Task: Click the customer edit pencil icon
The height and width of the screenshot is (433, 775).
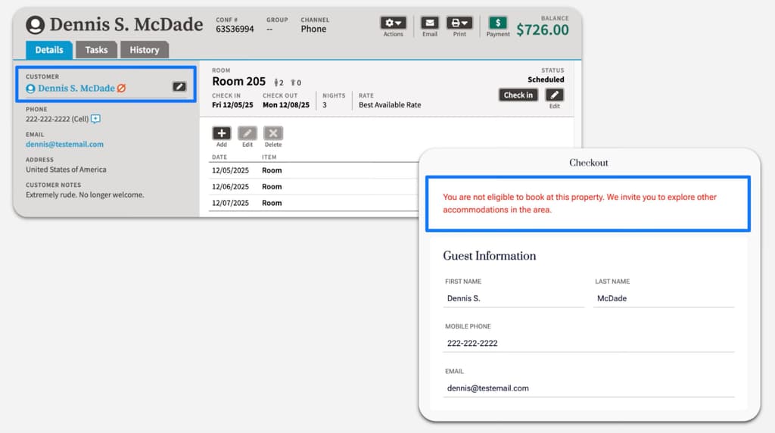Action: click(x=179, y=86)
